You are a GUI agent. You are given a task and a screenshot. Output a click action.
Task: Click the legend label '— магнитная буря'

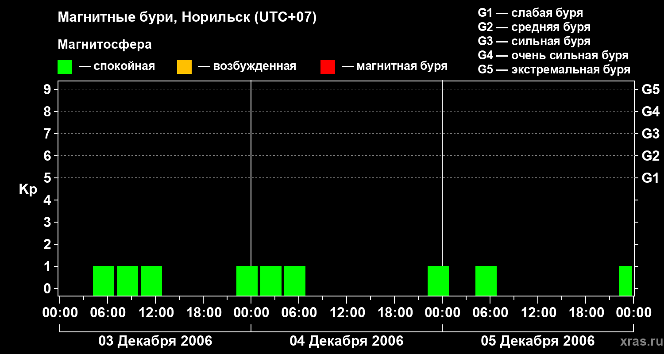coord(394,67)
